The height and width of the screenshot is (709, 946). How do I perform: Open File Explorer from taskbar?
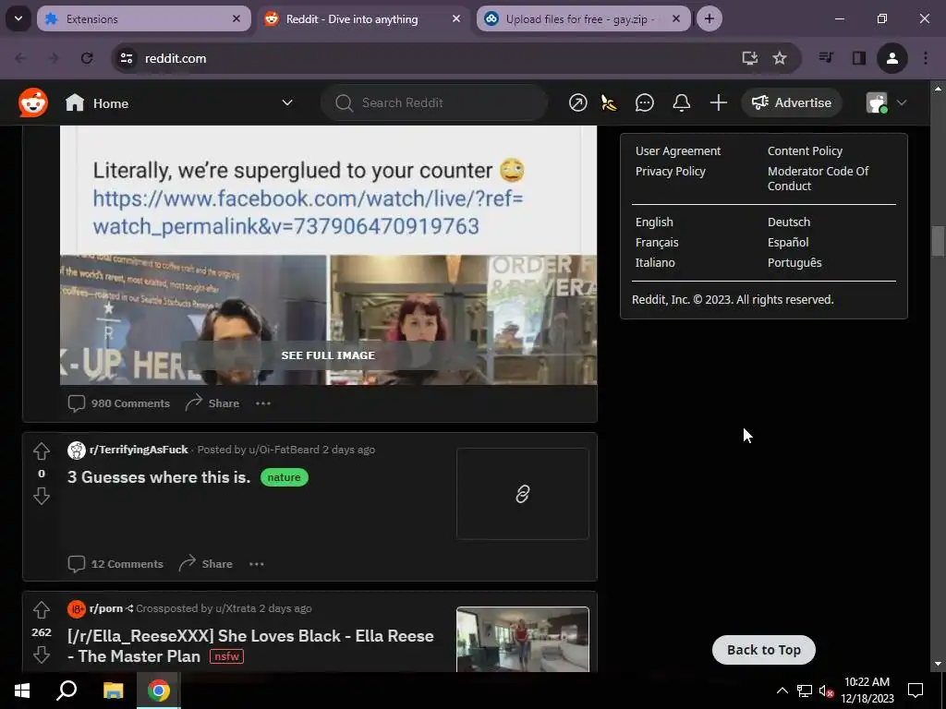[x=113, y=691]
